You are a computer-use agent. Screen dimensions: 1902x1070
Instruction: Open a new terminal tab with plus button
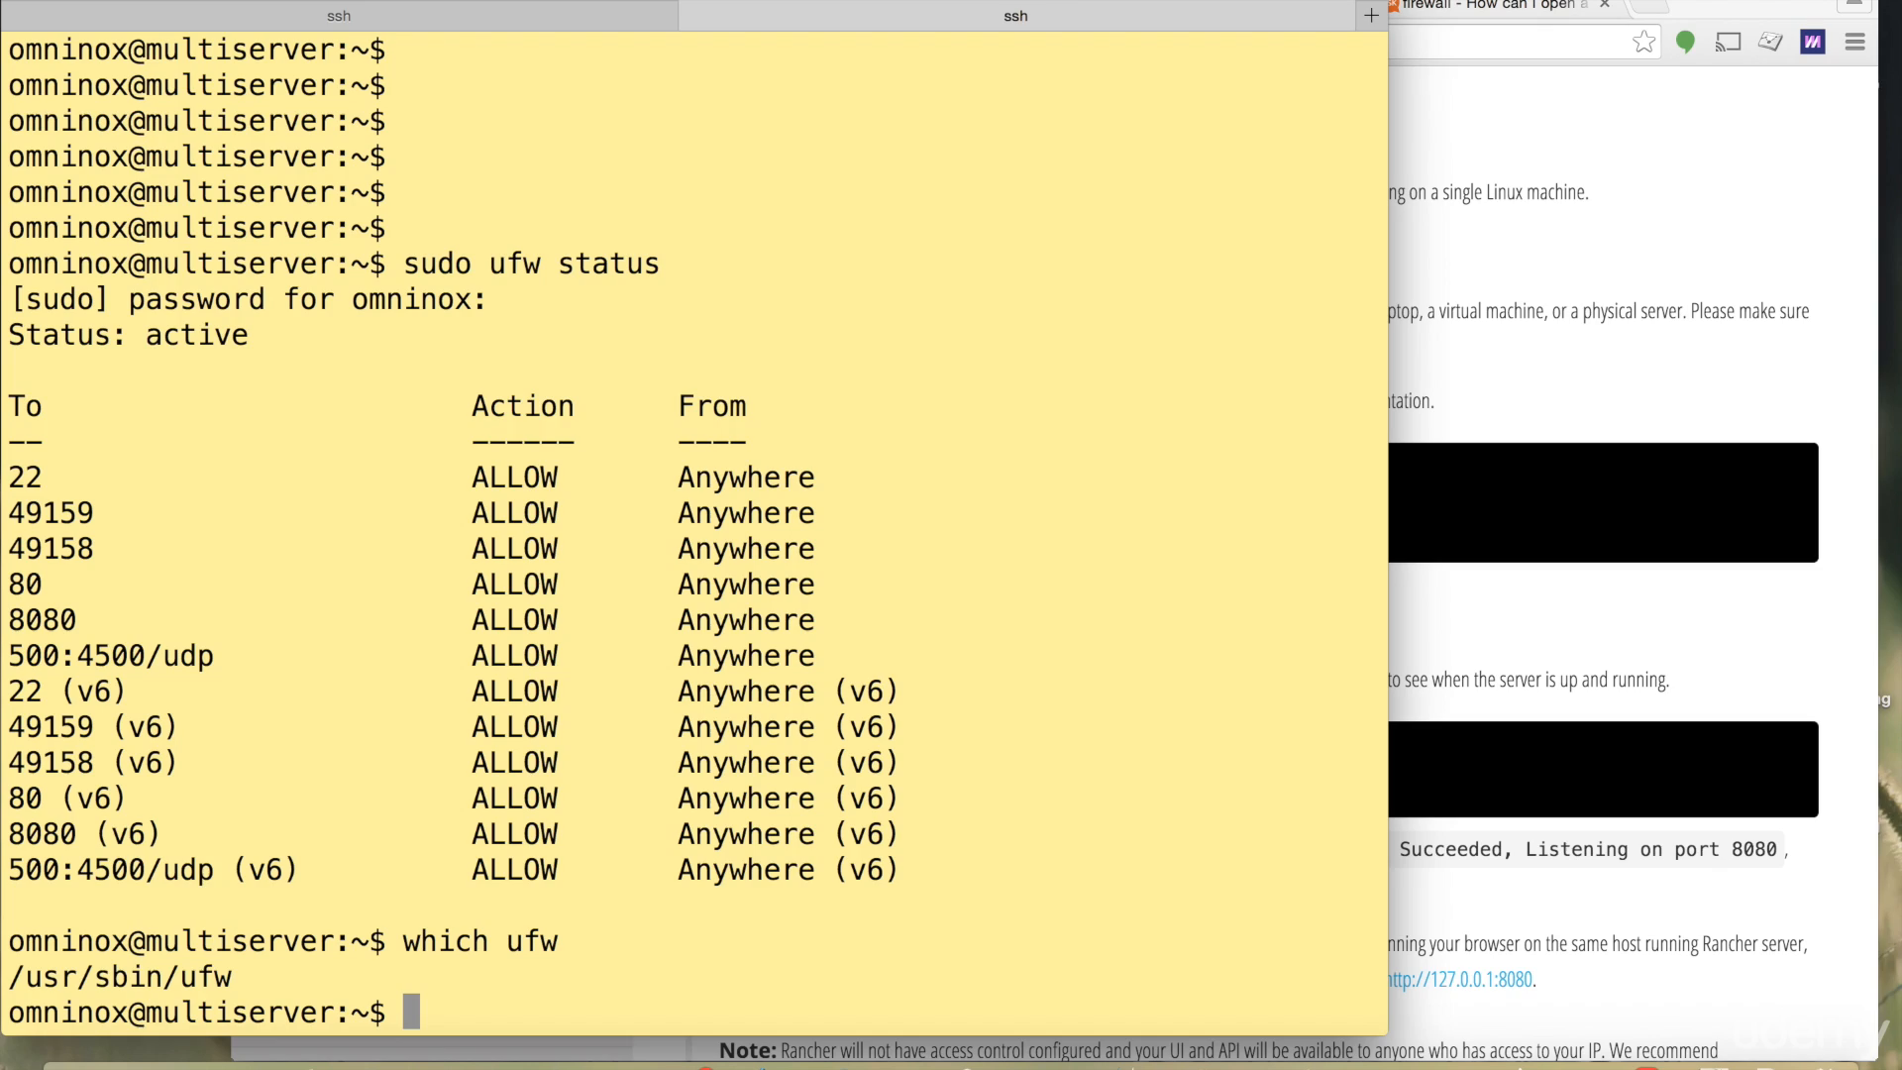[1371, 15]
